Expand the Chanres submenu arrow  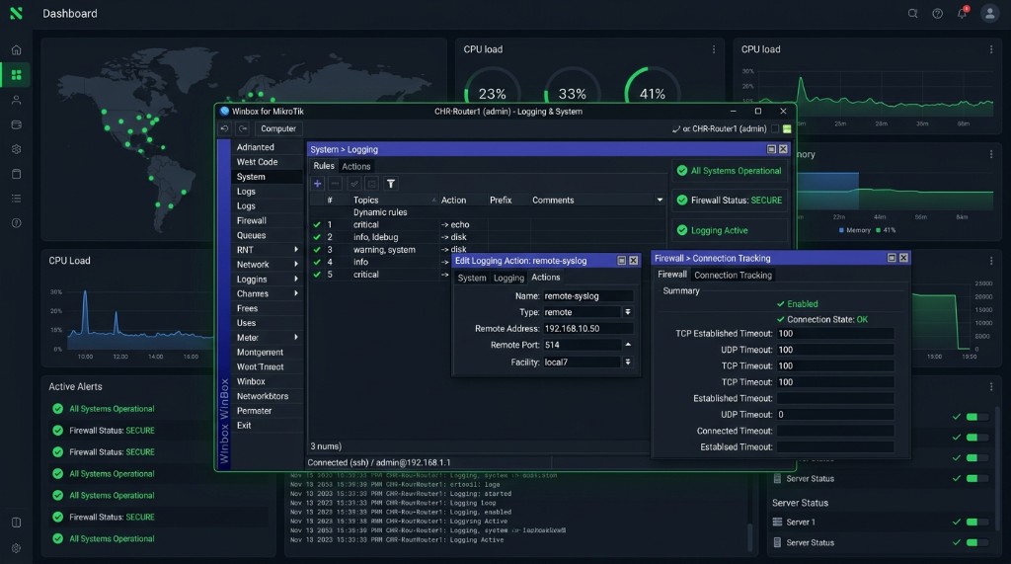click(296, 293)
